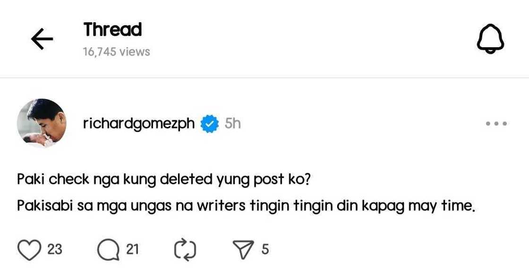Click the 5 shares count
Image resolution: width=529 pixels, height=280 pixels.
click(265, 249)
